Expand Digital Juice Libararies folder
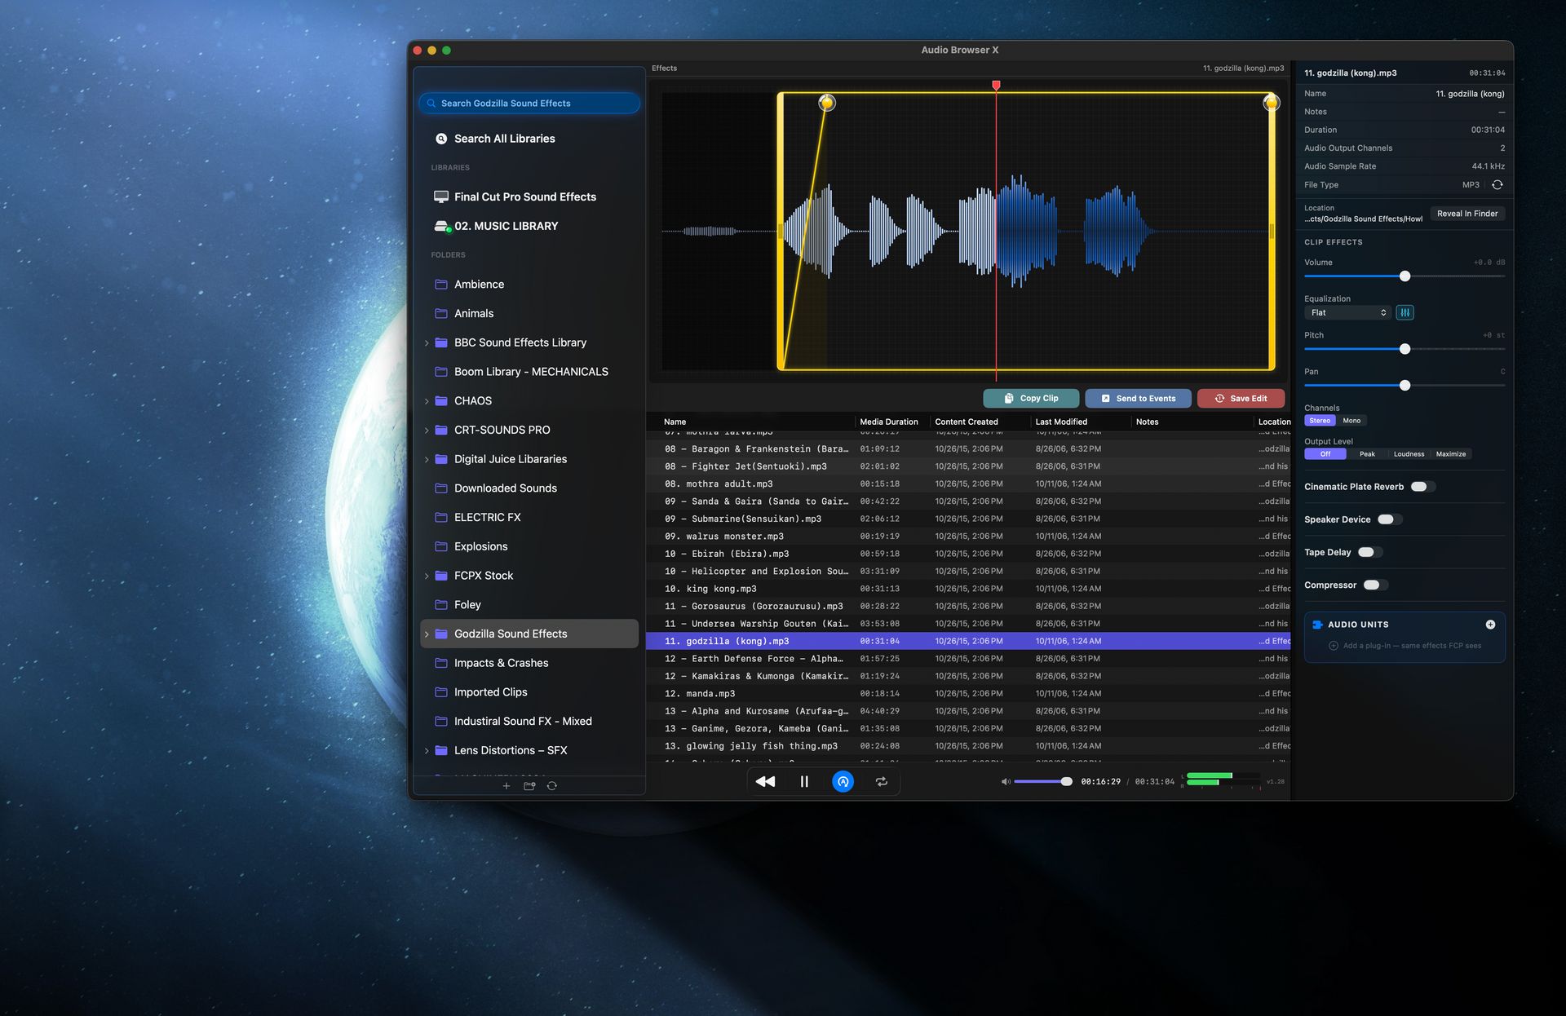 click(x=427, y=460)
